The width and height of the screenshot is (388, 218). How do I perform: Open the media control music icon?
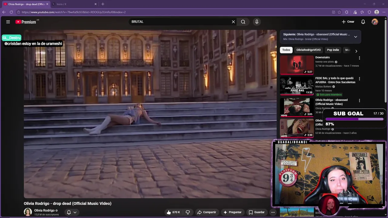point(355,12)
